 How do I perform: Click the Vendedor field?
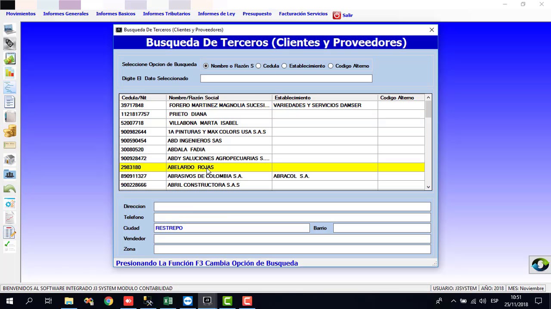(292, 239)
